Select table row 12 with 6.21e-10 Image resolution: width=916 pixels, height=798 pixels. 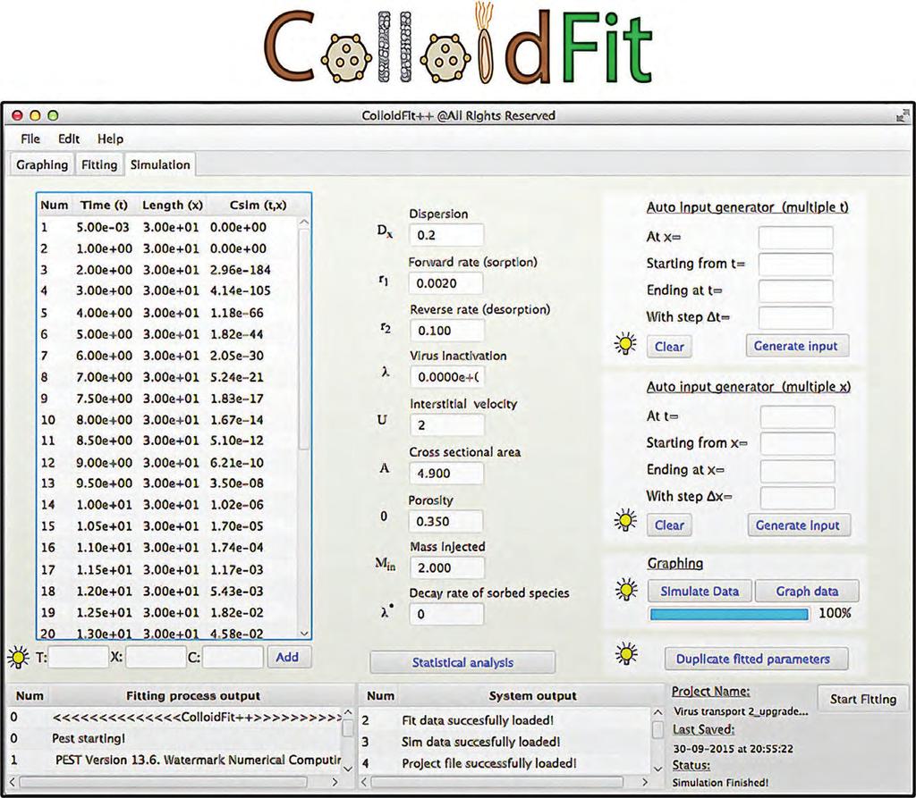(168, 463)
